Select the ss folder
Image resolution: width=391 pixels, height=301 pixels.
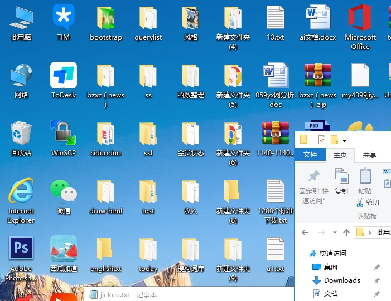(148, 81)
